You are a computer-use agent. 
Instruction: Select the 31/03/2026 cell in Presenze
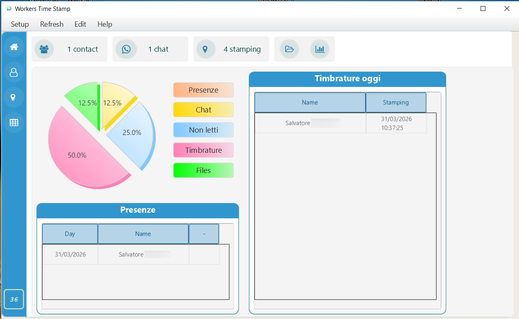point(70,254)
